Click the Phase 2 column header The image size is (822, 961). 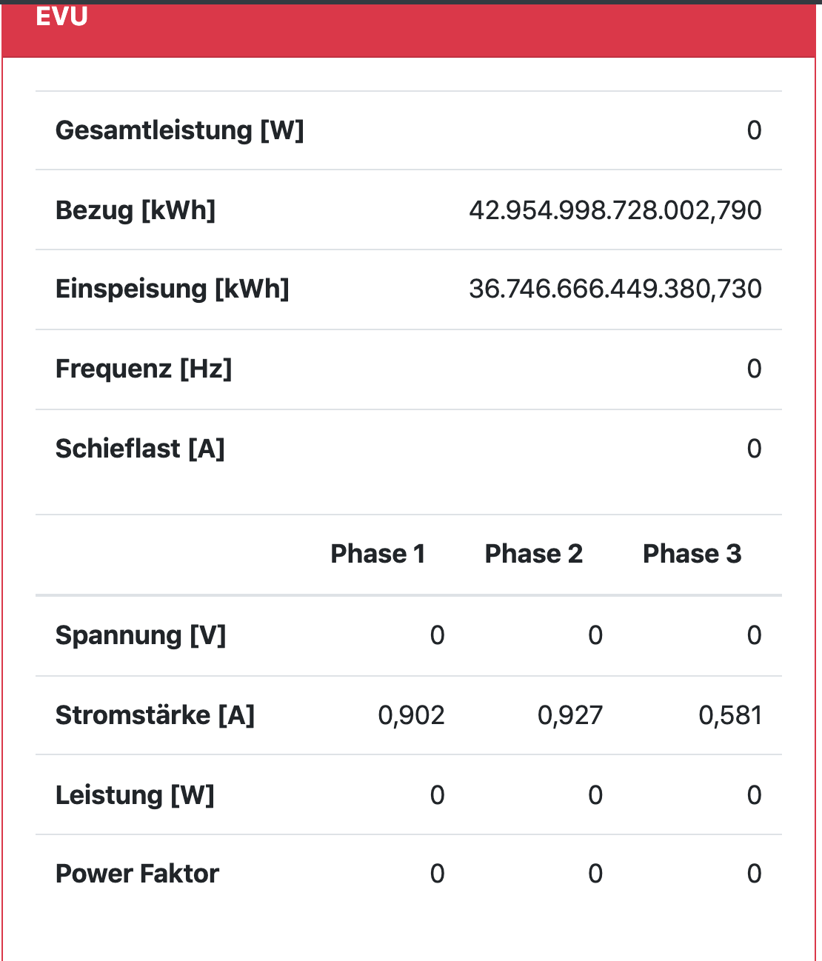click(x=533, y=554)
